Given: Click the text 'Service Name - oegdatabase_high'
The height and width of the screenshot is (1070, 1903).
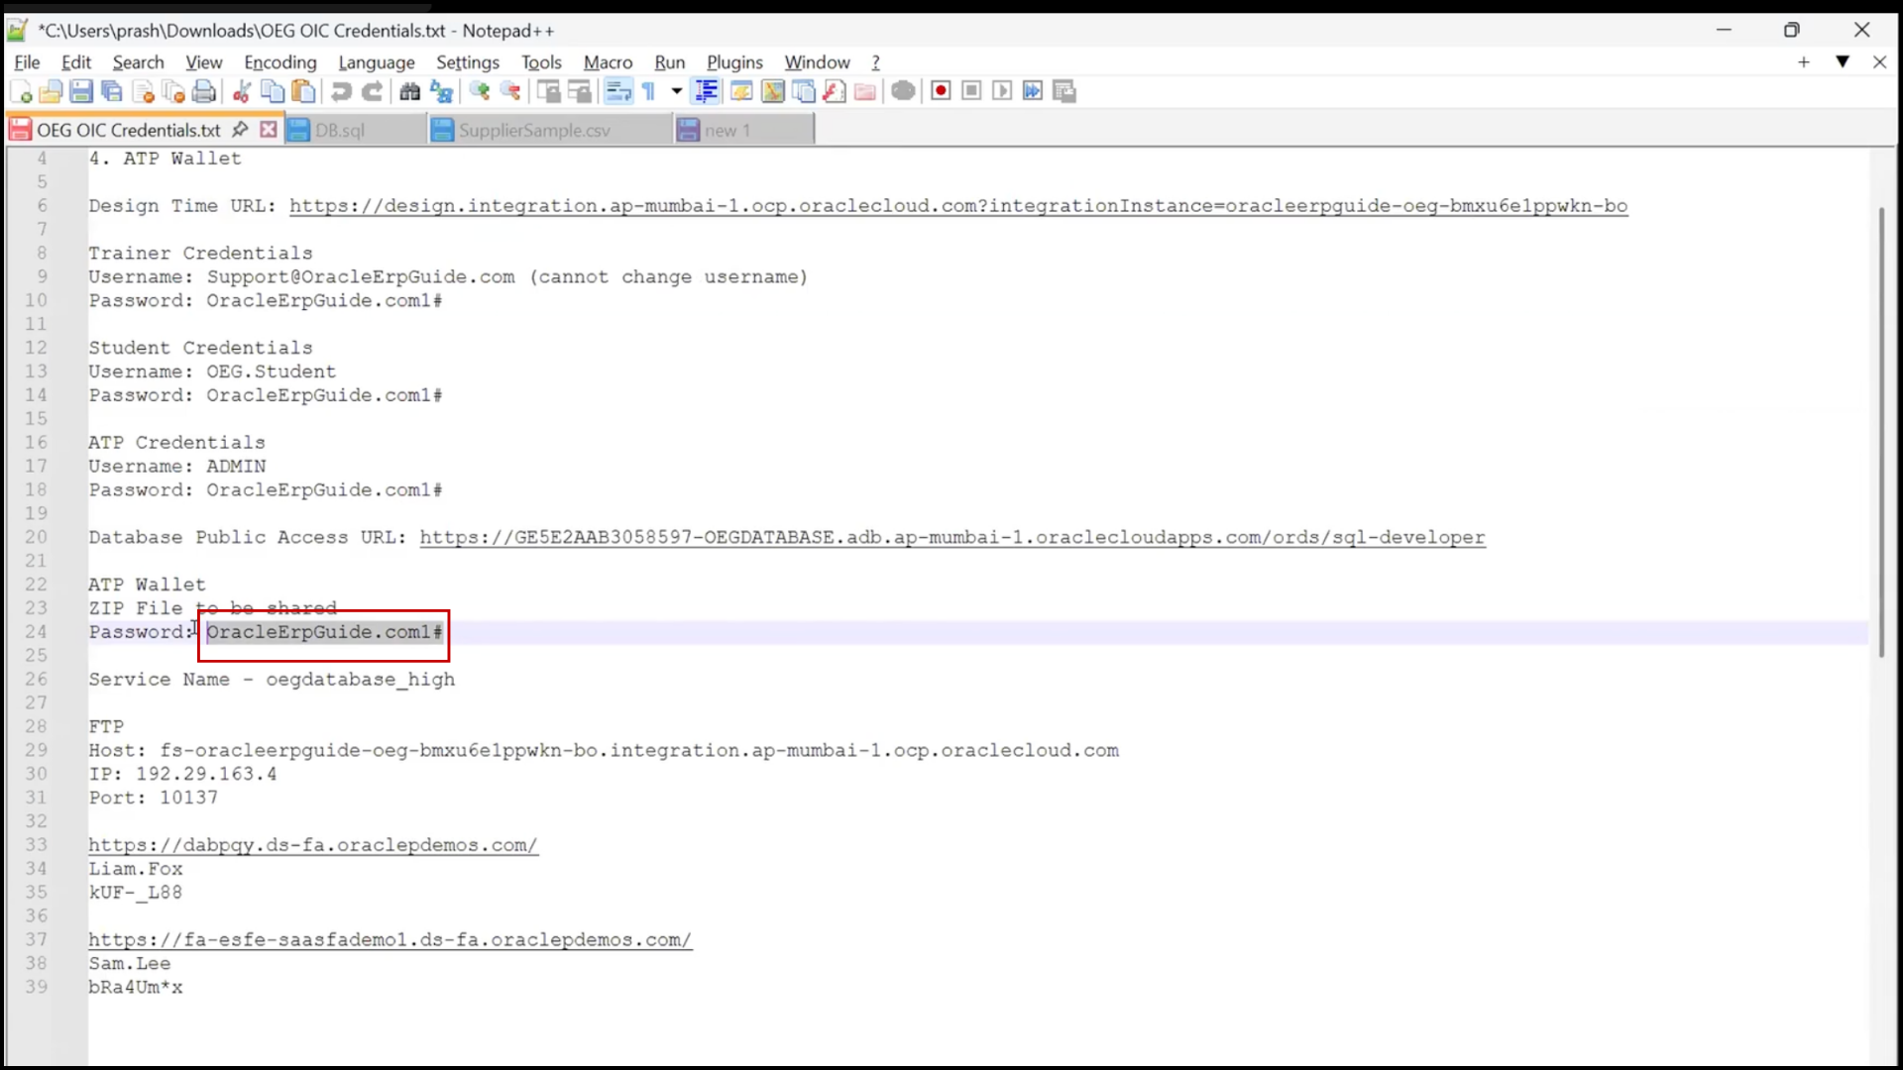Looking at the screenshot, I should (272, 680).
